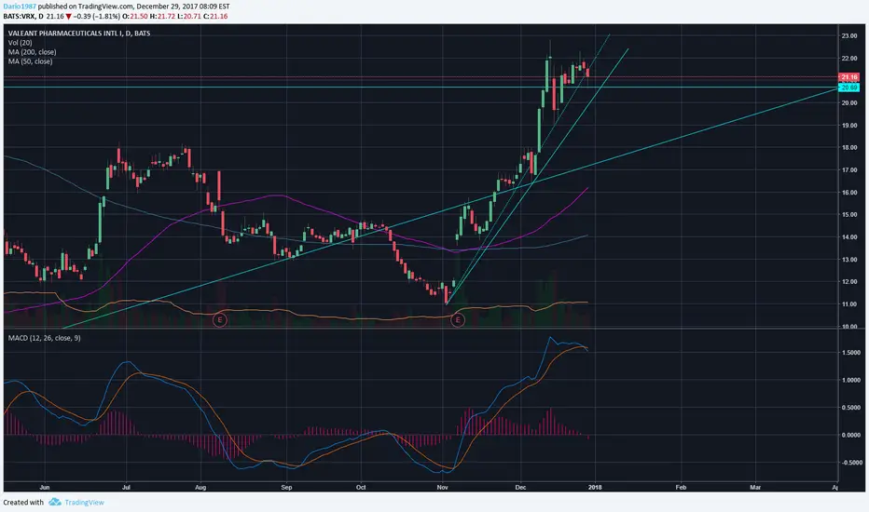Click the Dec label on time axis

[520, 488]
